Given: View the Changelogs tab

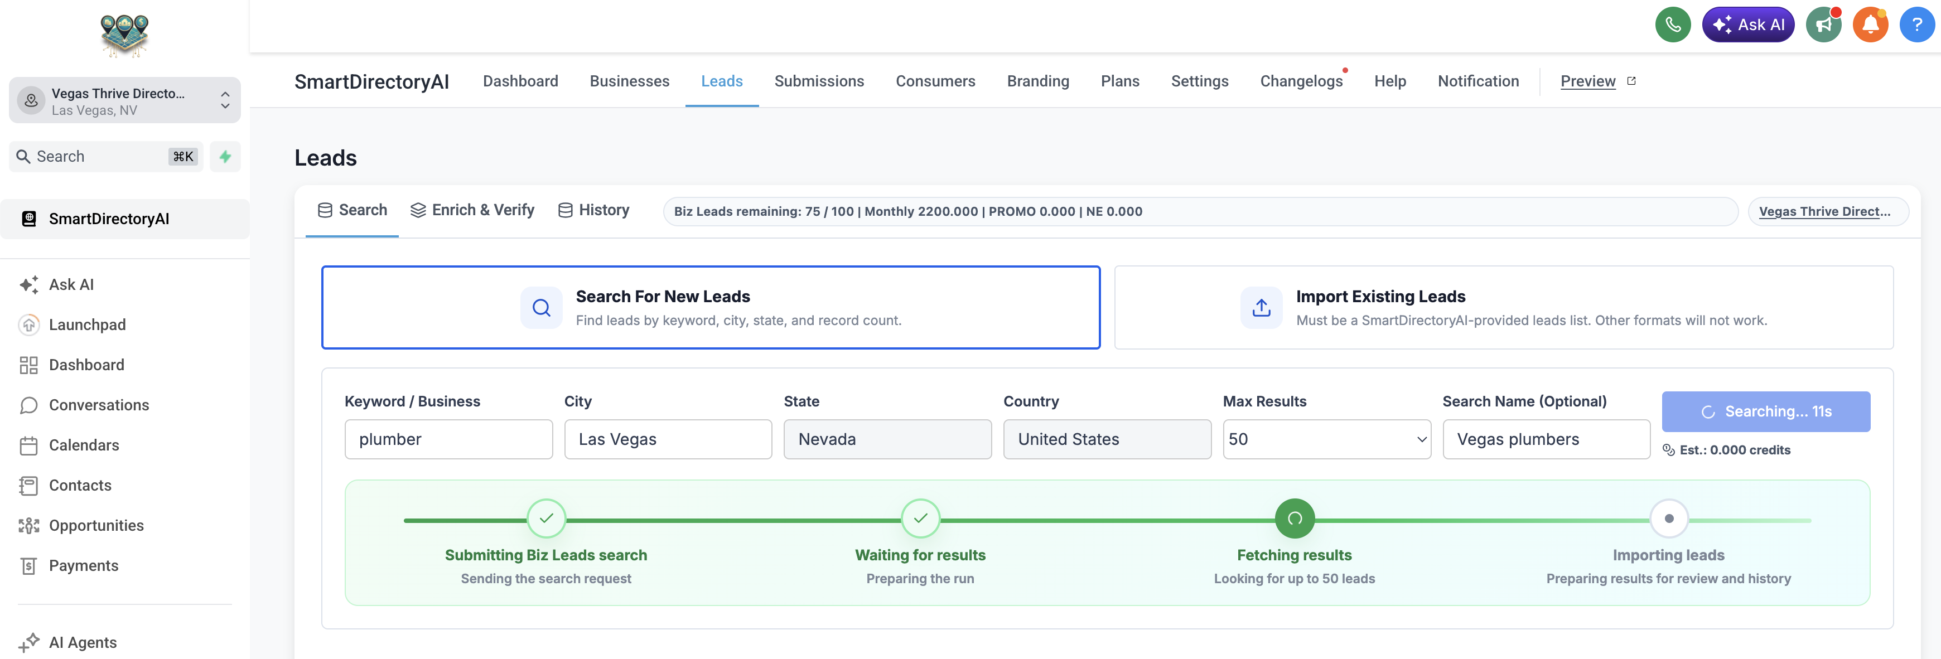Looking at the screenshot, I should (1301, 81).
